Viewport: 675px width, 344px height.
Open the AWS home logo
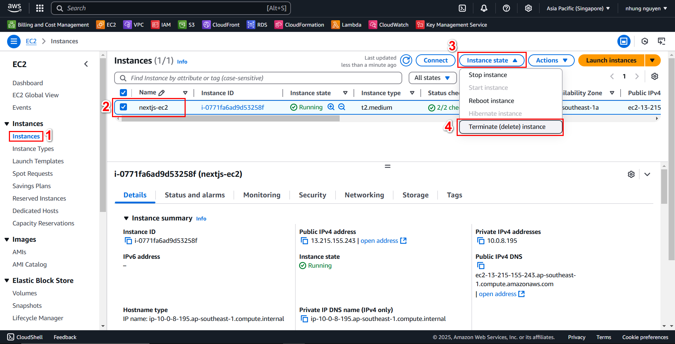click(15, 8)
